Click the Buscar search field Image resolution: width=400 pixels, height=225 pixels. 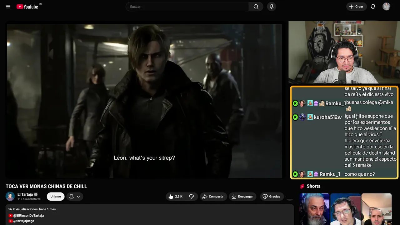(187, 7)
